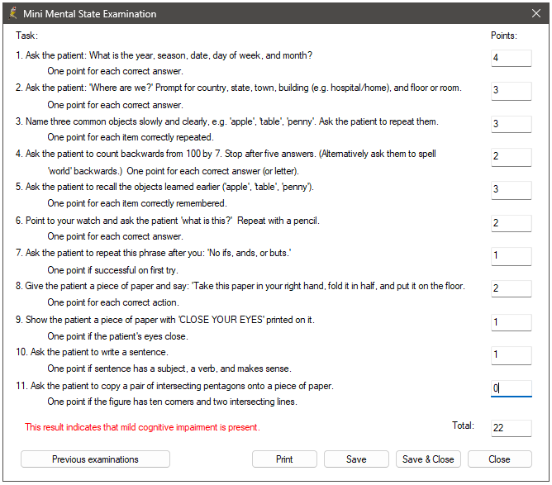This screenshot has width=552, height=485.
Task: Select points field for paper folding task
Action: click(x=512, y=288)
